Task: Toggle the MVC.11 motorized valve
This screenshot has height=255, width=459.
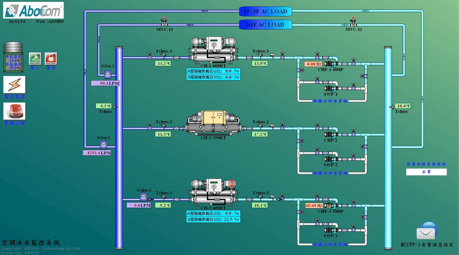Action: click(164, 22)
